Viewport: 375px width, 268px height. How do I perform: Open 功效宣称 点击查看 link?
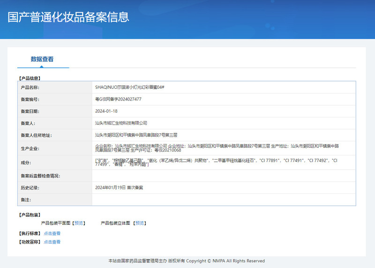[52, 242]
